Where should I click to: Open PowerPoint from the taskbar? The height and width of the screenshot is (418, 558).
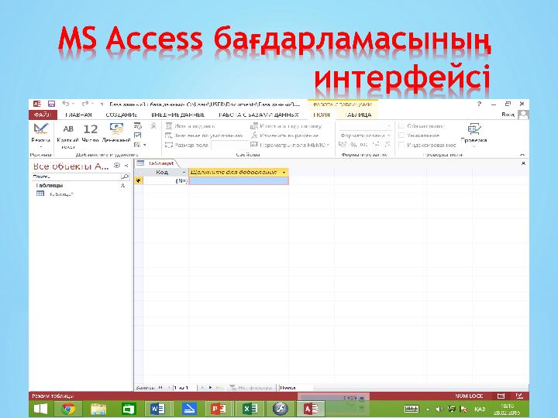pos(218,409)
